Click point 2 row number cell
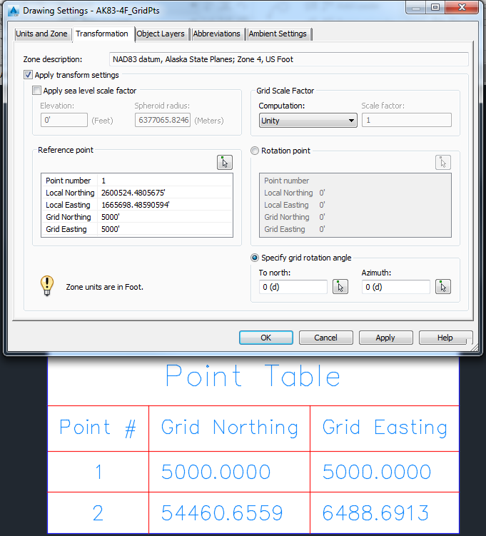This screenshot has height=536, width=486. pos(98,512)
